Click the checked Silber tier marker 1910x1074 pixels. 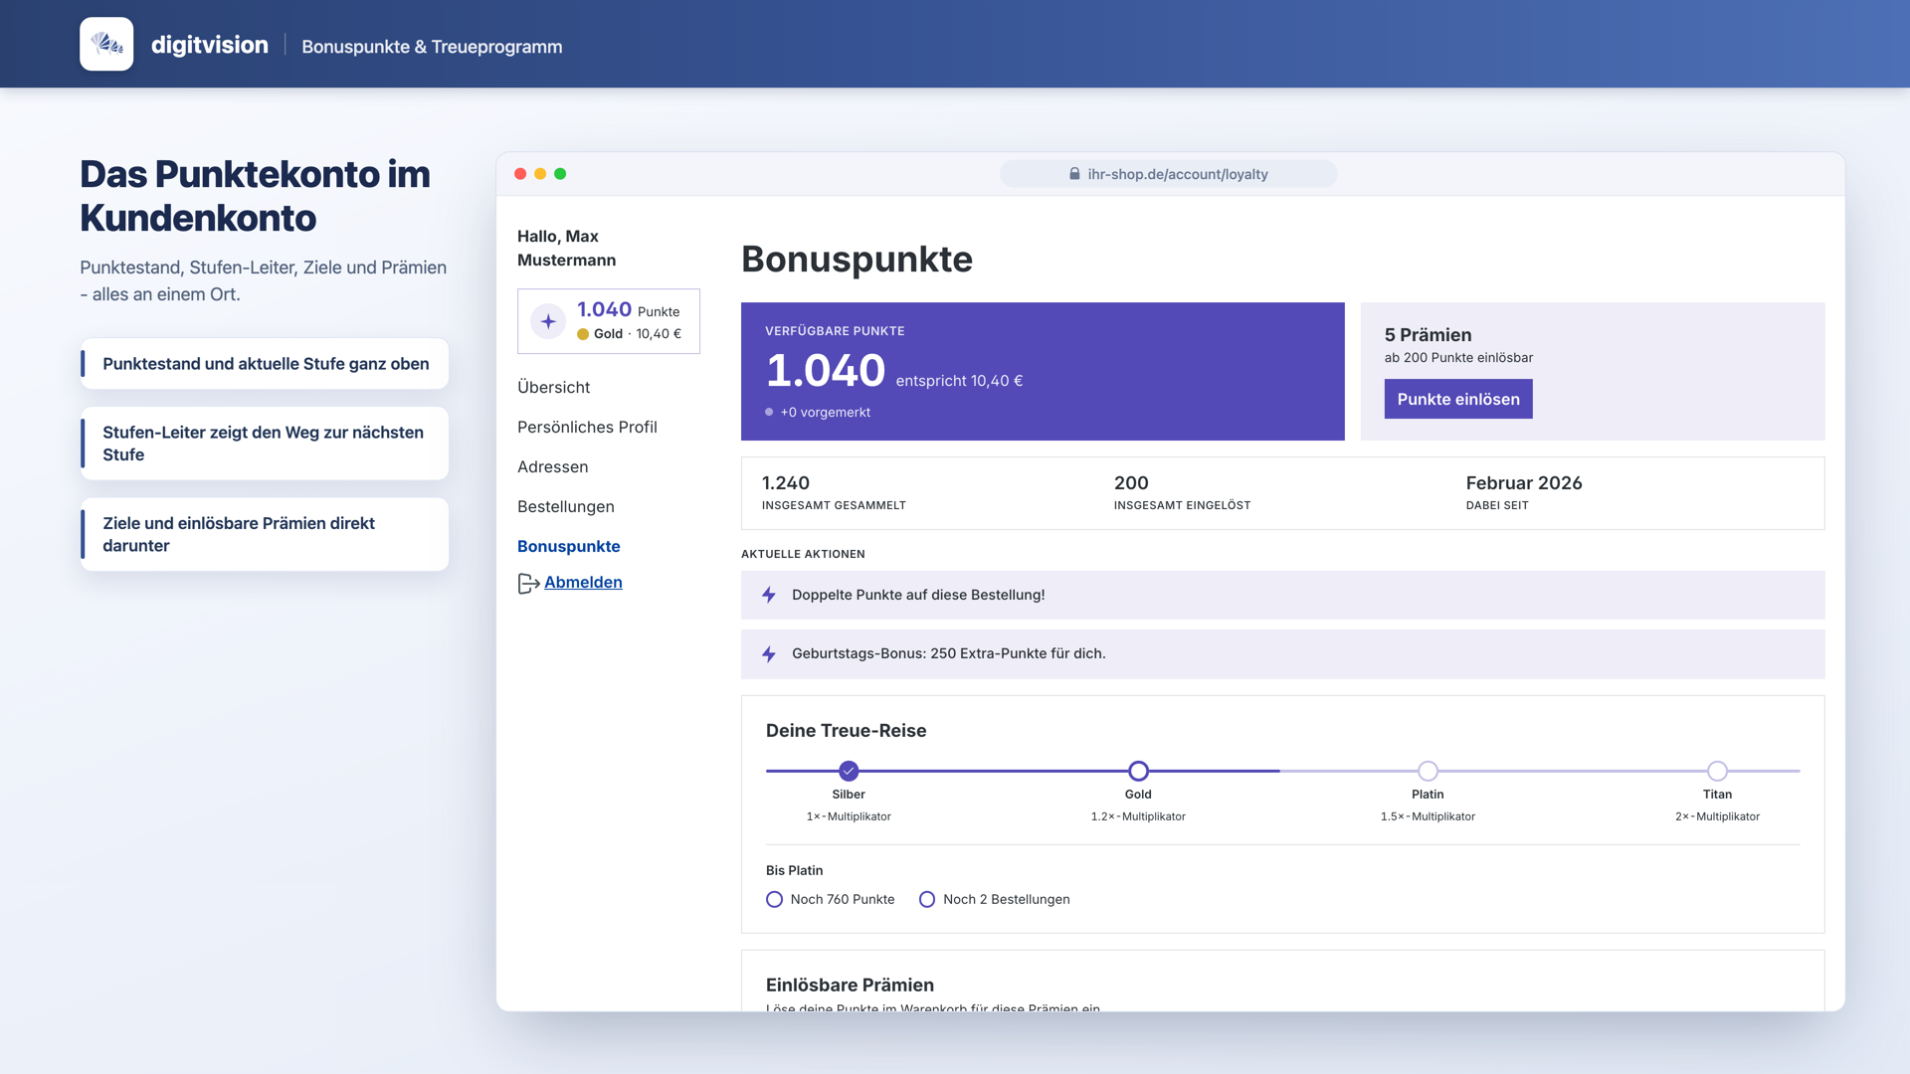(849, 771)
